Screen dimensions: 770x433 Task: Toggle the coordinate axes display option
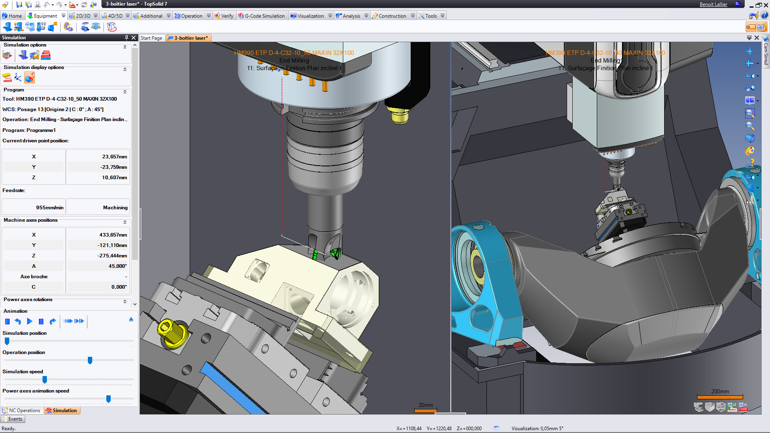pyautogui.click(x=18, y=77)
